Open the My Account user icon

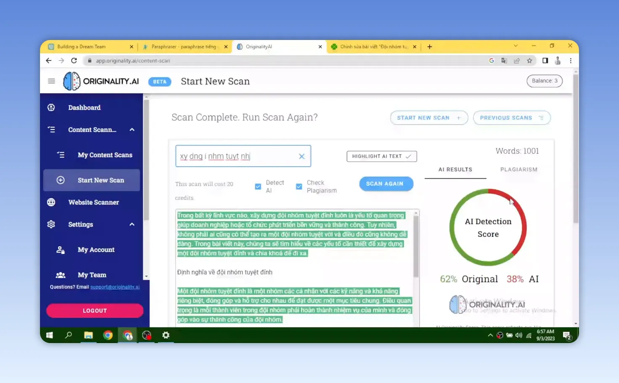[x=61, y=250]
